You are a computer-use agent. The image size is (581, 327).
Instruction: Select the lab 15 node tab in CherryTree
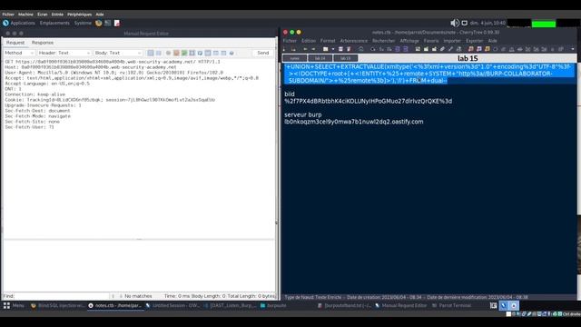[x=345, y=58]
